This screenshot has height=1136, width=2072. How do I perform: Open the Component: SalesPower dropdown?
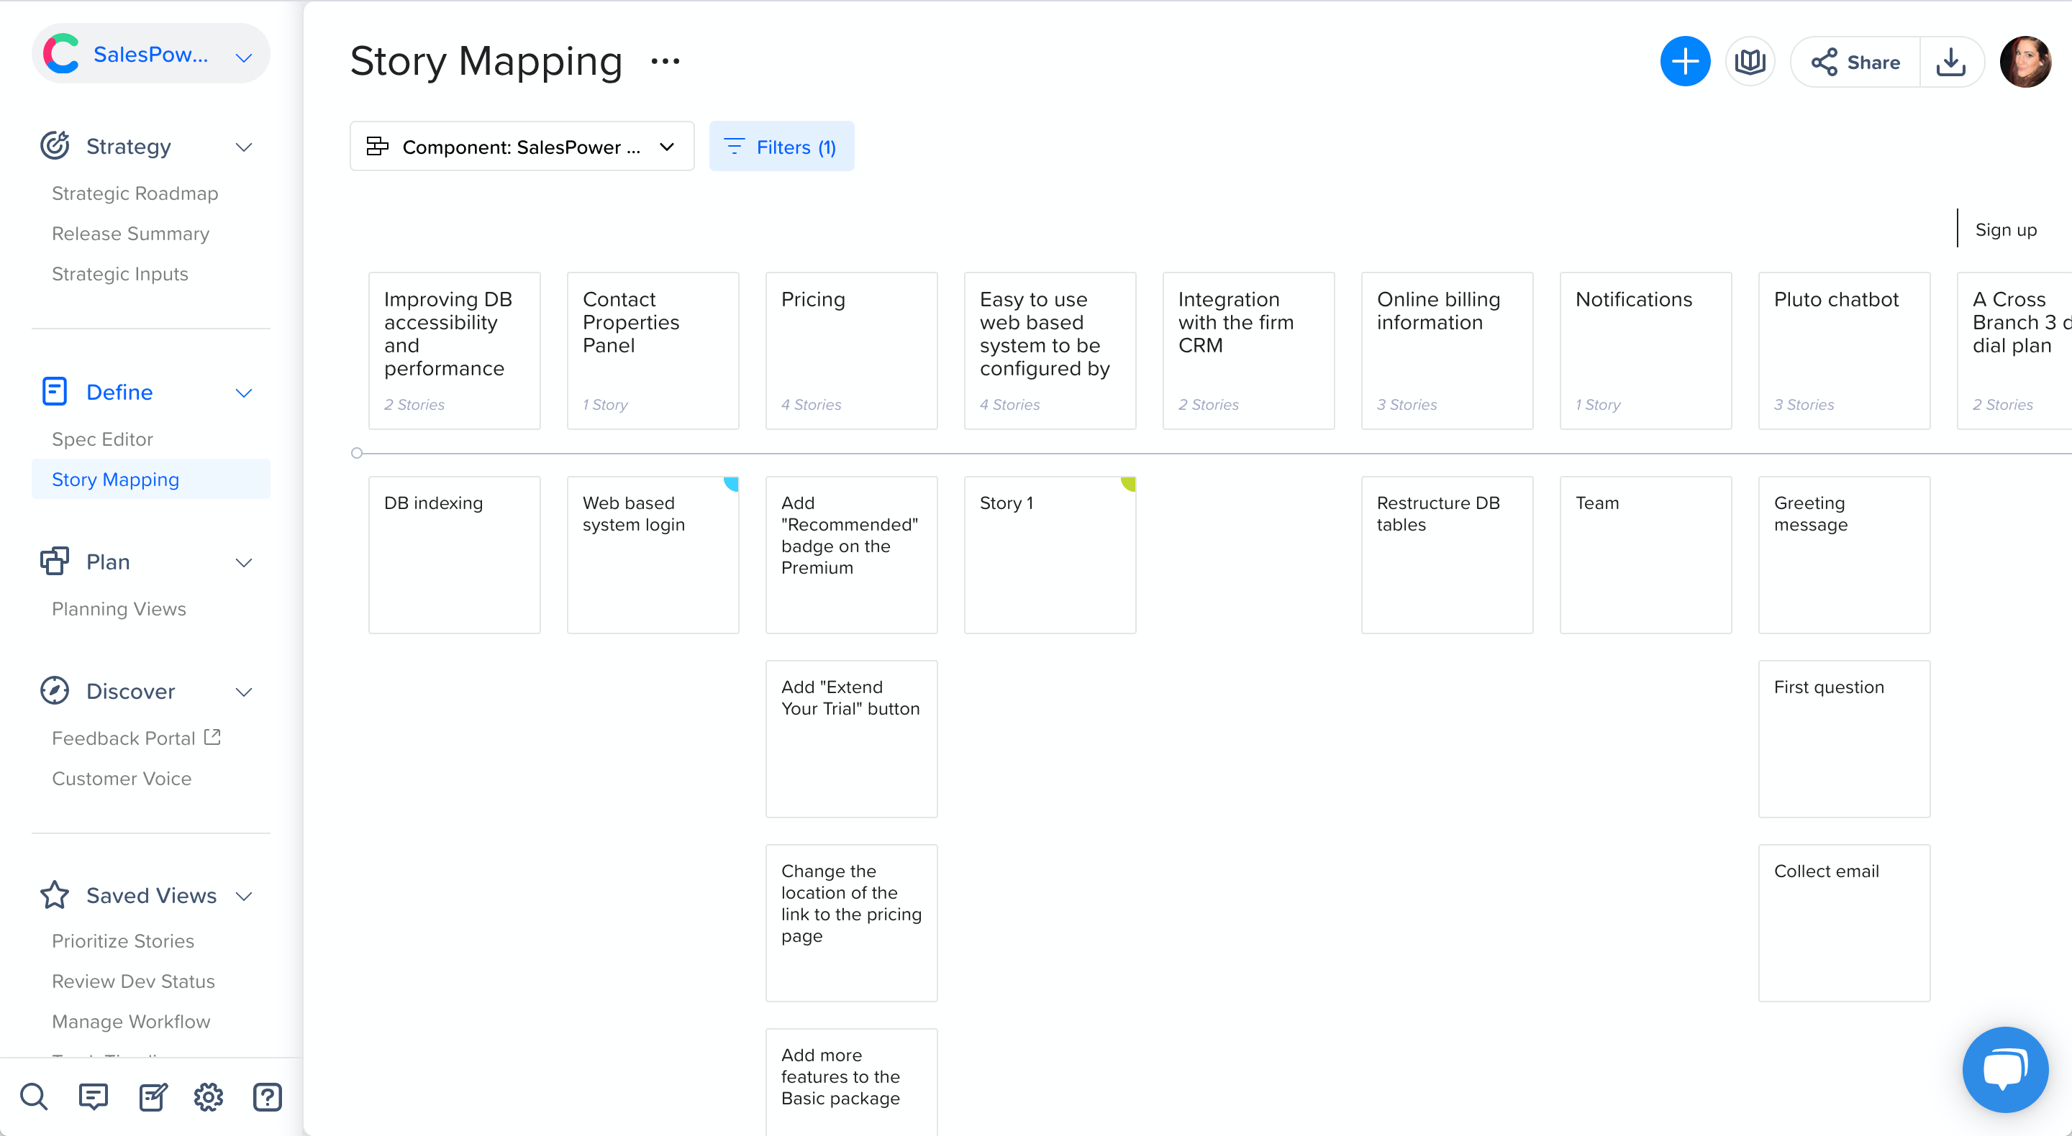pos(521,147)
